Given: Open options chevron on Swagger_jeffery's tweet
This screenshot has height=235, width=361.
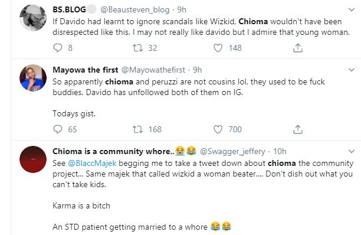Looking at the screenshot, I should (352, 151).
